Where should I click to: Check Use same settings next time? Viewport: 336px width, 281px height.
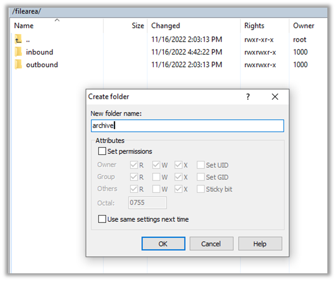pos(102,219)
